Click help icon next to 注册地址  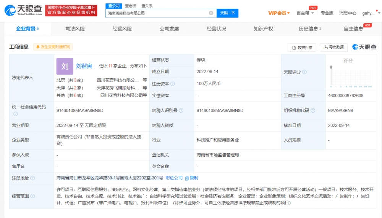tap(32, 178)
